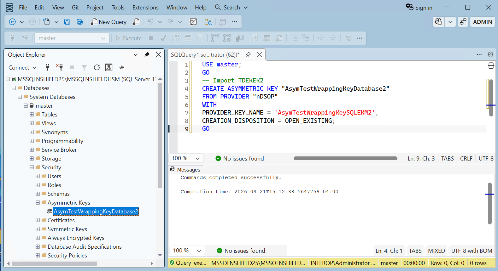498x271 pixels.
Task: Toggle auto-hide pin of Object Explorer
Action: point(147,54)
